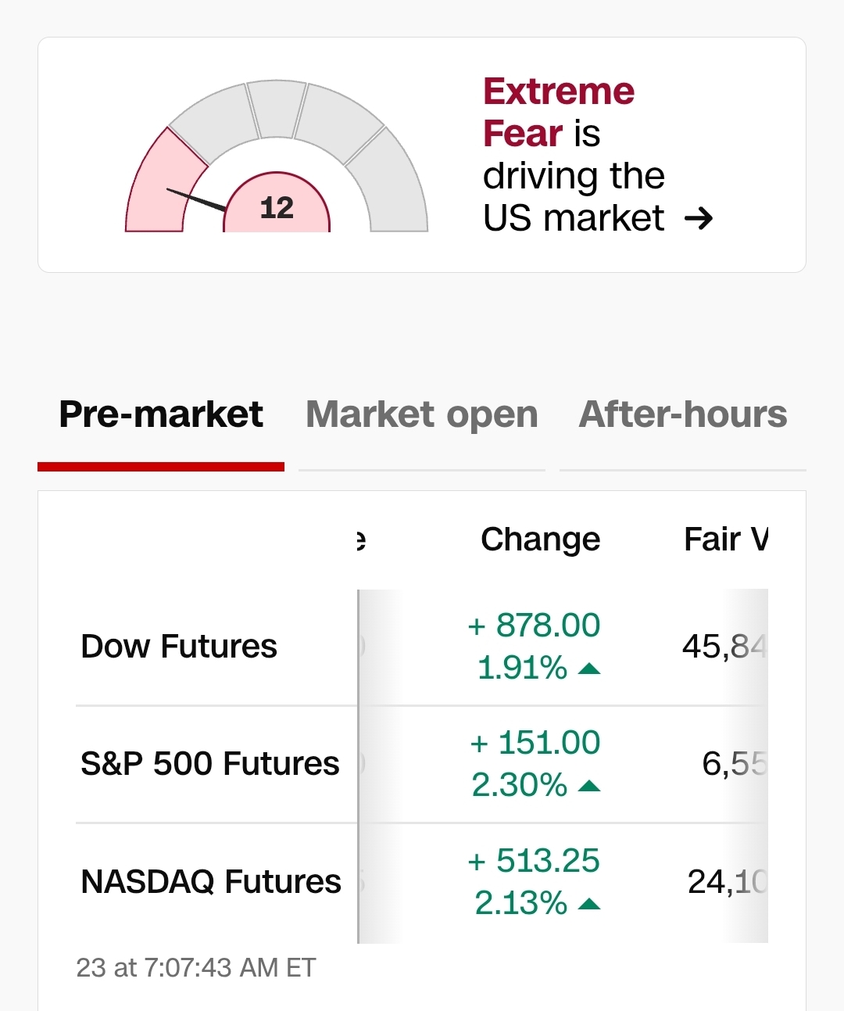Click the partially visible Fair Value header
Viewport: 844px width, 1011px height.
pyautogui.click(x=725, y=540)
